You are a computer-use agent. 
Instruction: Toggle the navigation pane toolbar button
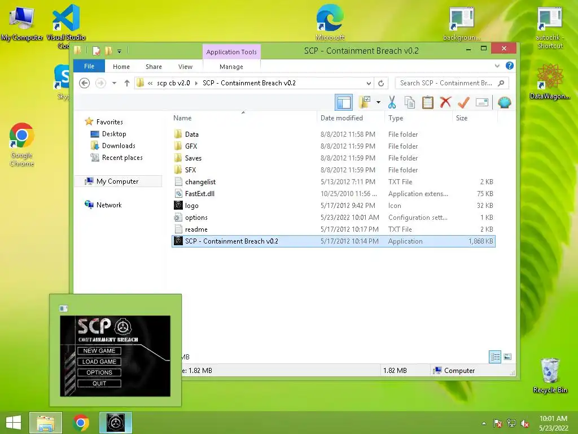[x=344, y=102]
